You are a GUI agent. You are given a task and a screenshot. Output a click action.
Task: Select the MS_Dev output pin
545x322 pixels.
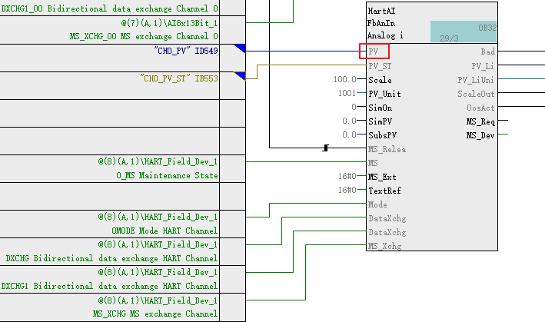(x=480, y=135)
